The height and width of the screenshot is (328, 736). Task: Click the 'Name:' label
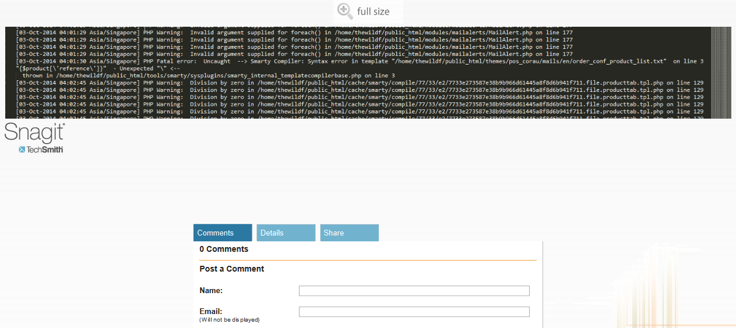pos(211,290)
